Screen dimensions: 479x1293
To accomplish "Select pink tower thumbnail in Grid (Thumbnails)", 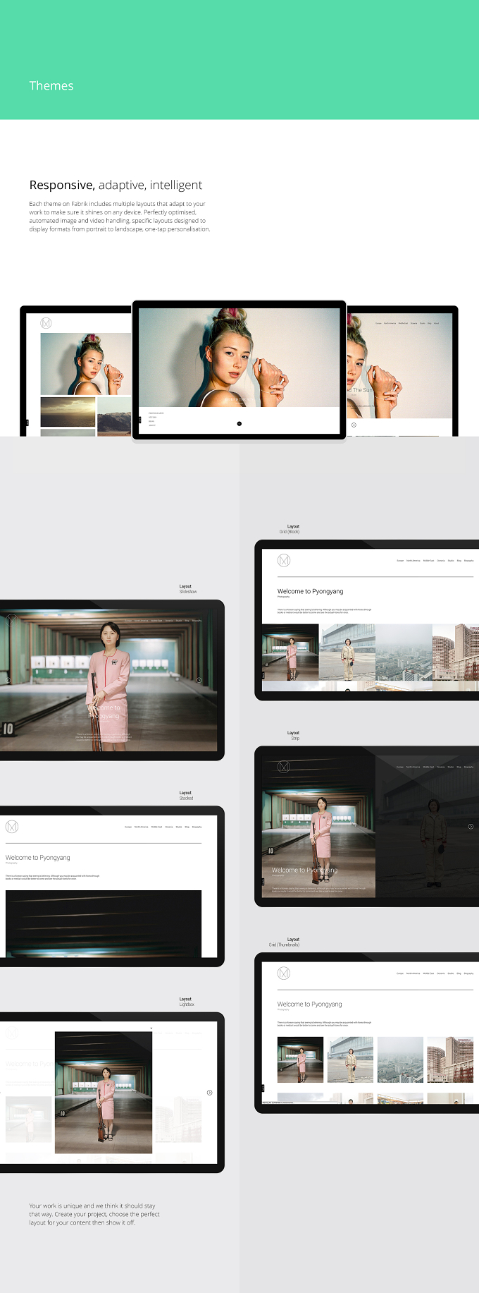I will tap(451, 1060).
